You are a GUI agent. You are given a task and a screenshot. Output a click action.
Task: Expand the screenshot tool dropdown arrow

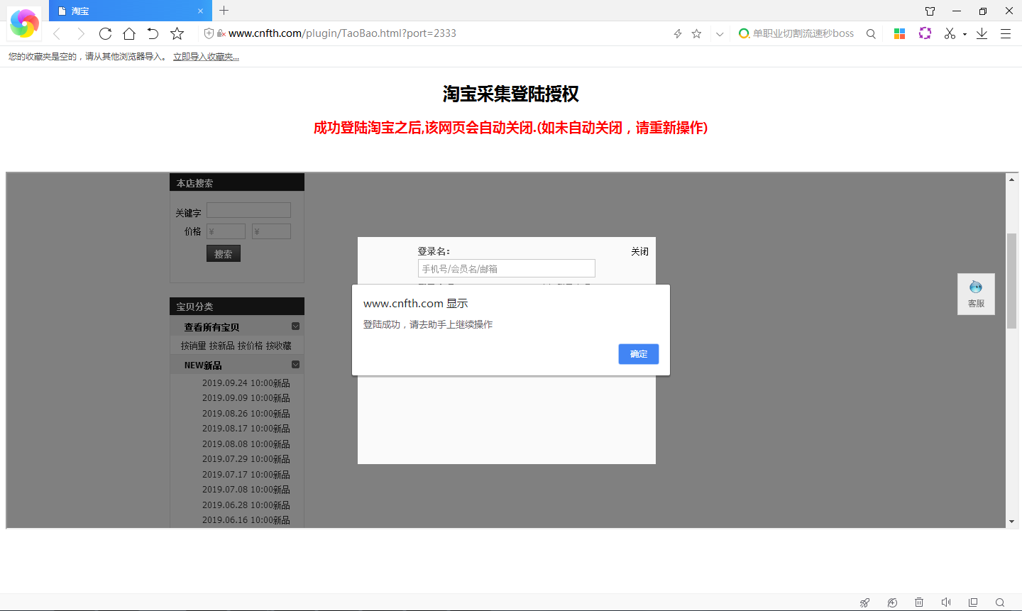tap(965, 34)
